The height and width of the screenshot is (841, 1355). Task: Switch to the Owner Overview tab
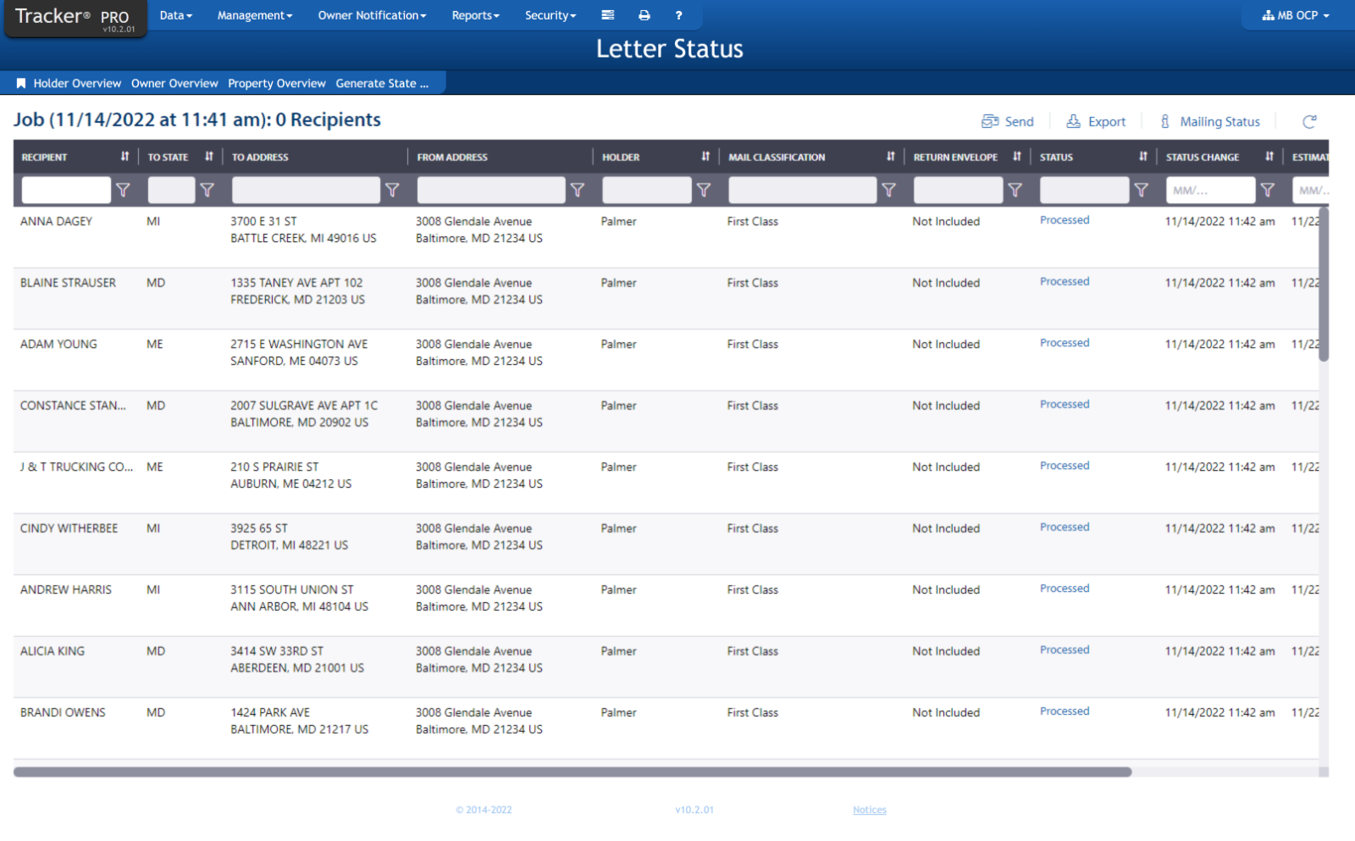pyautogui.click(x=174, y=83)
